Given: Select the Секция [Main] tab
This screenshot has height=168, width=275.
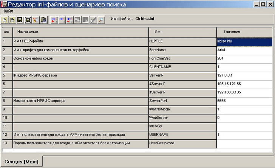Looking at the screenshot, I should click(22, 161).
